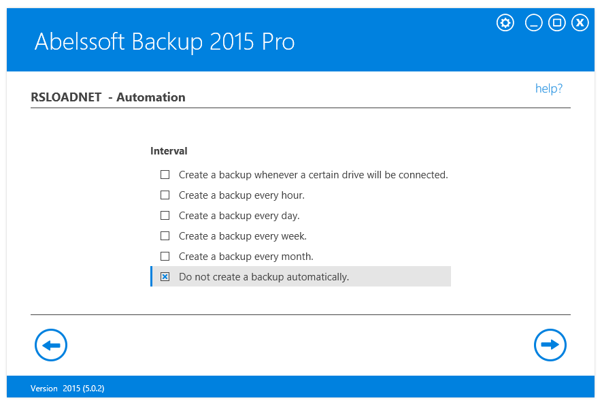Close the Abelssoft Backup window
This screenshot has height=409, width=602.
pos(580,23)
